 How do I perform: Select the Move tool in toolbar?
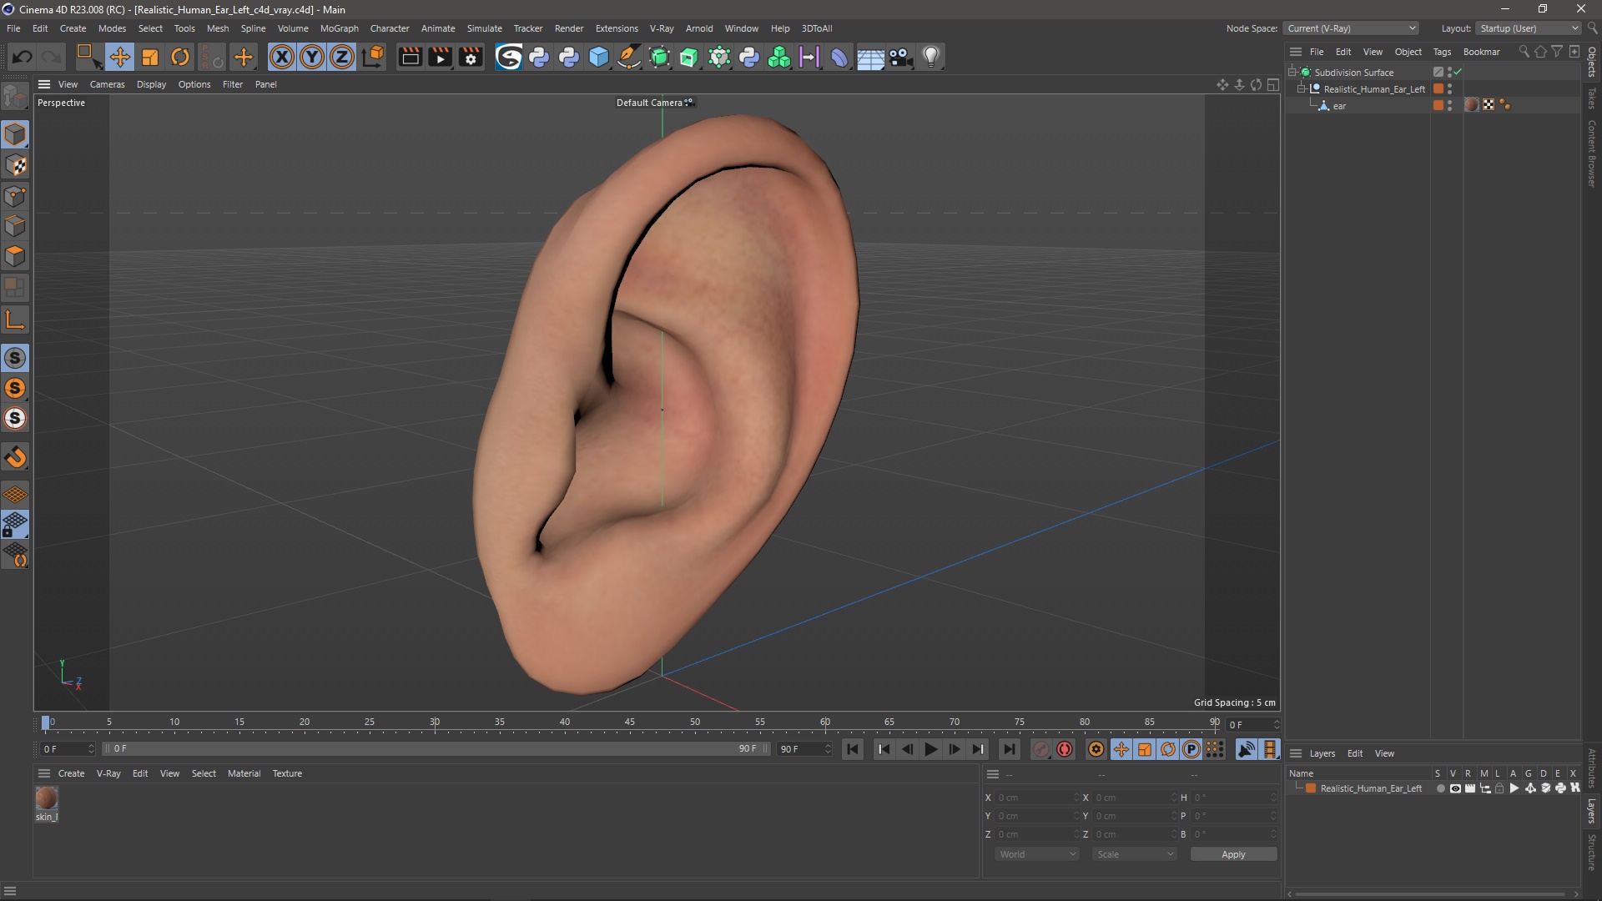119,57
